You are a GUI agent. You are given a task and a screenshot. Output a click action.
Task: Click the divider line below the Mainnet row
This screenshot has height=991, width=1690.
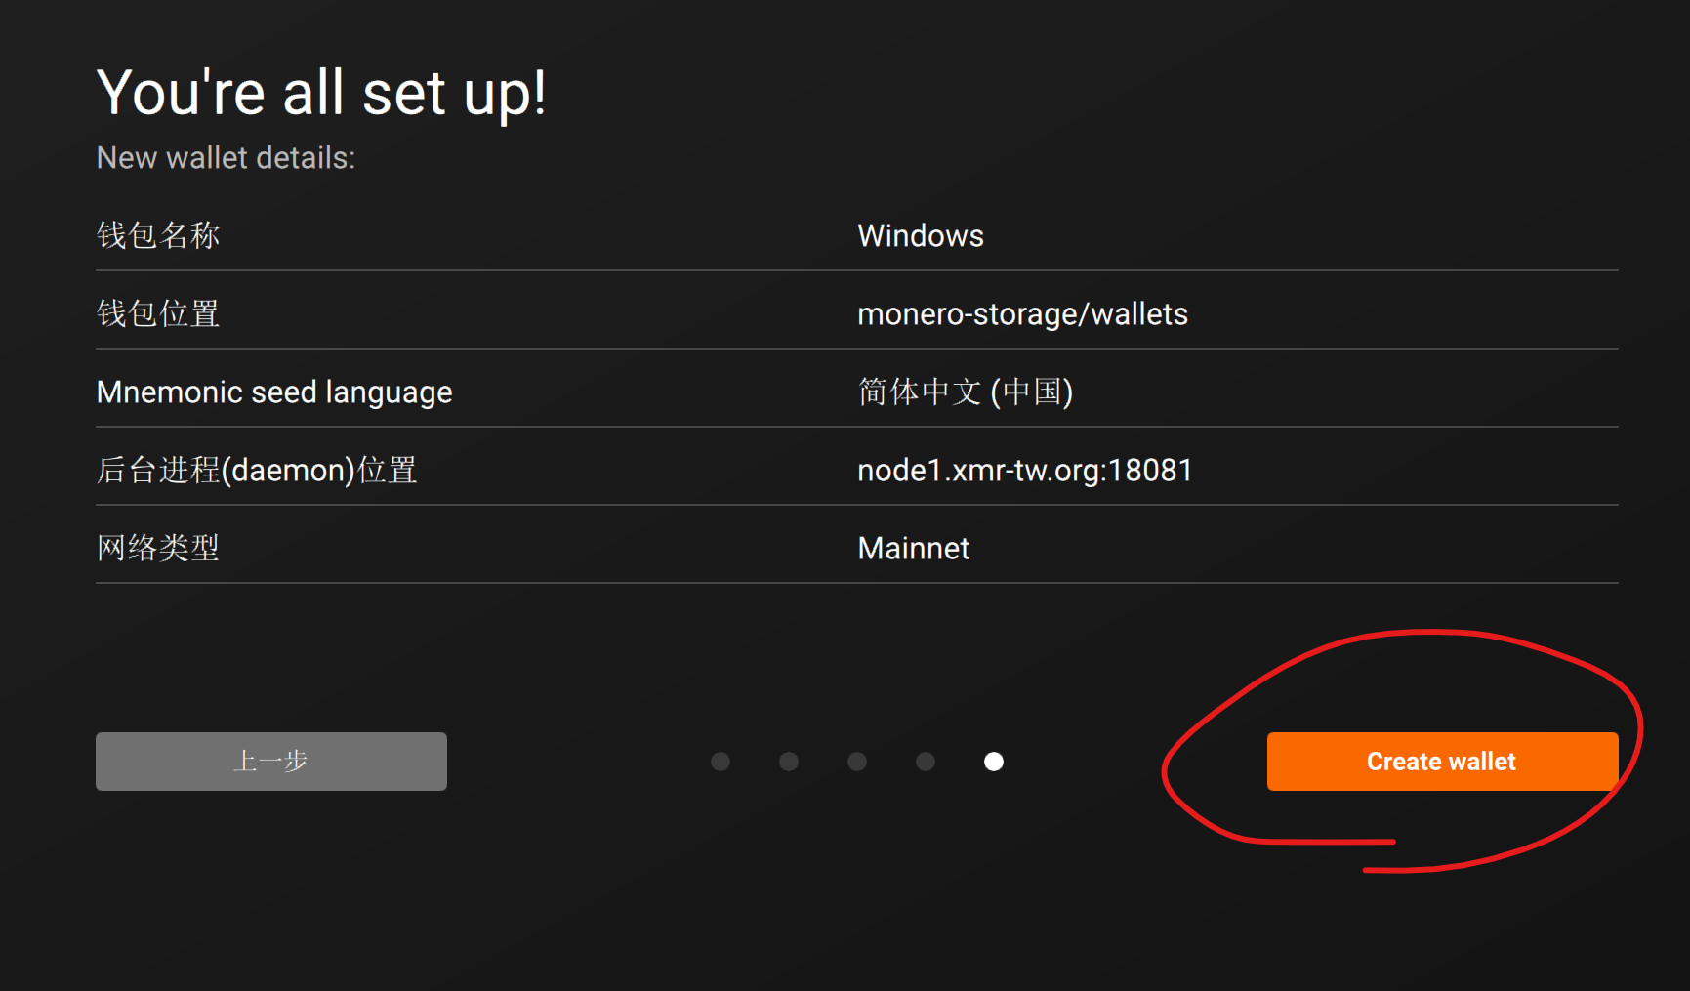click(856, 583)
